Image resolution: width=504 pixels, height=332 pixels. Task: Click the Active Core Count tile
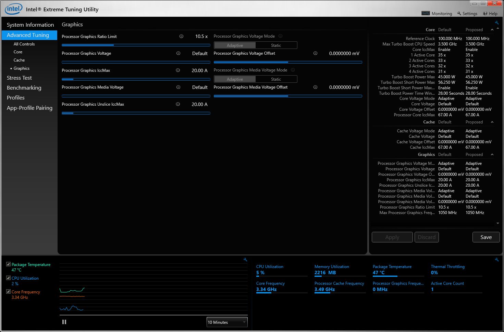pyautogui.click(x=456, y=287)
